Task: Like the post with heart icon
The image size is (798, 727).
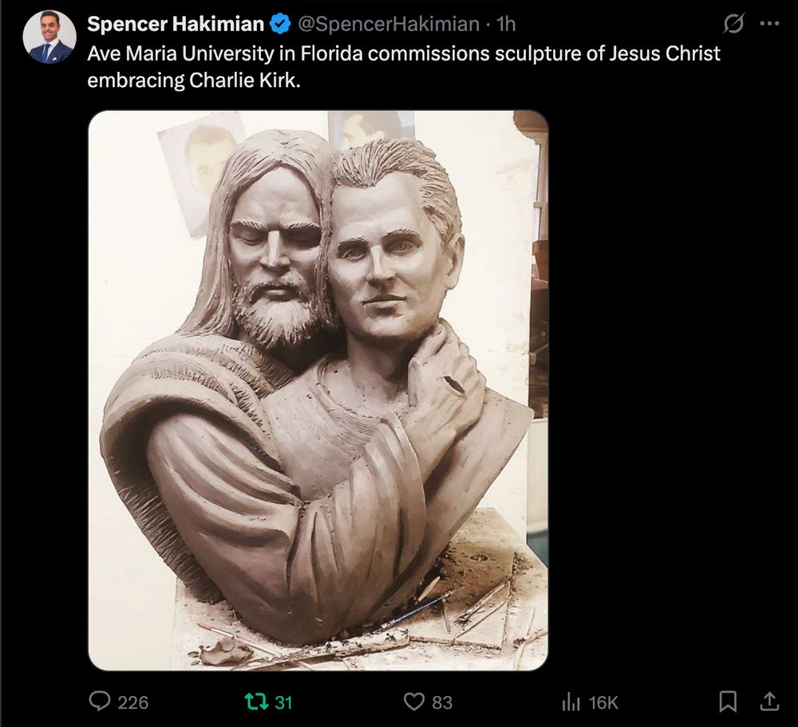Action: (x=413, y=701)
